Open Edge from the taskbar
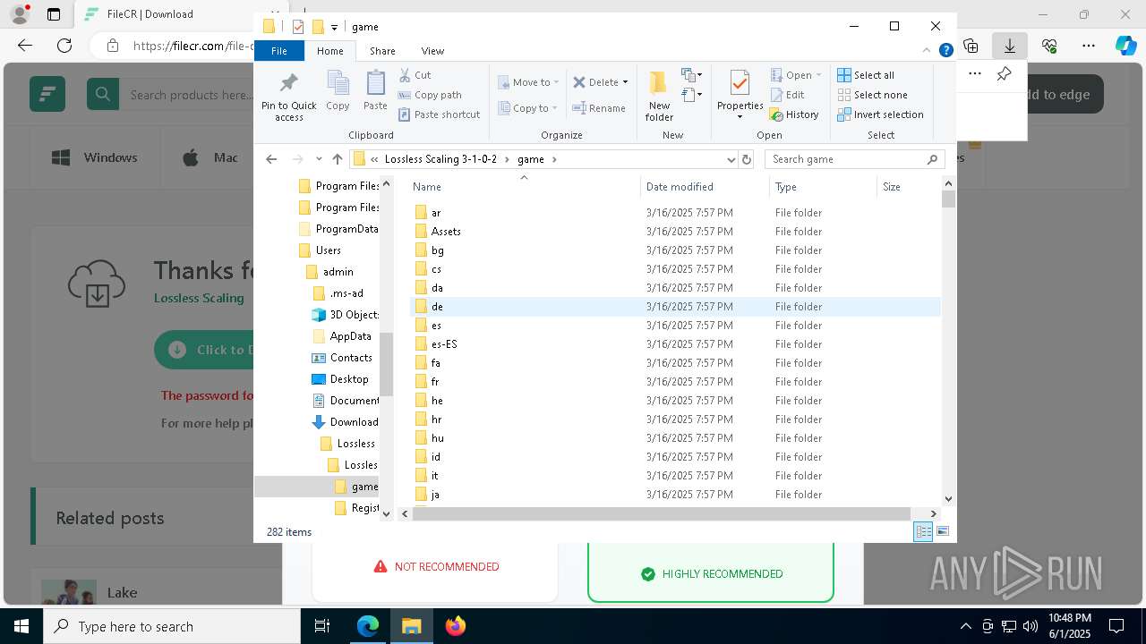The height and width of the screenshot is (644, 1146). click(368, 626)
